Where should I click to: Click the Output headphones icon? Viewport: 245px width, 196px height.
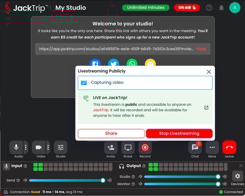pos(121,166)
